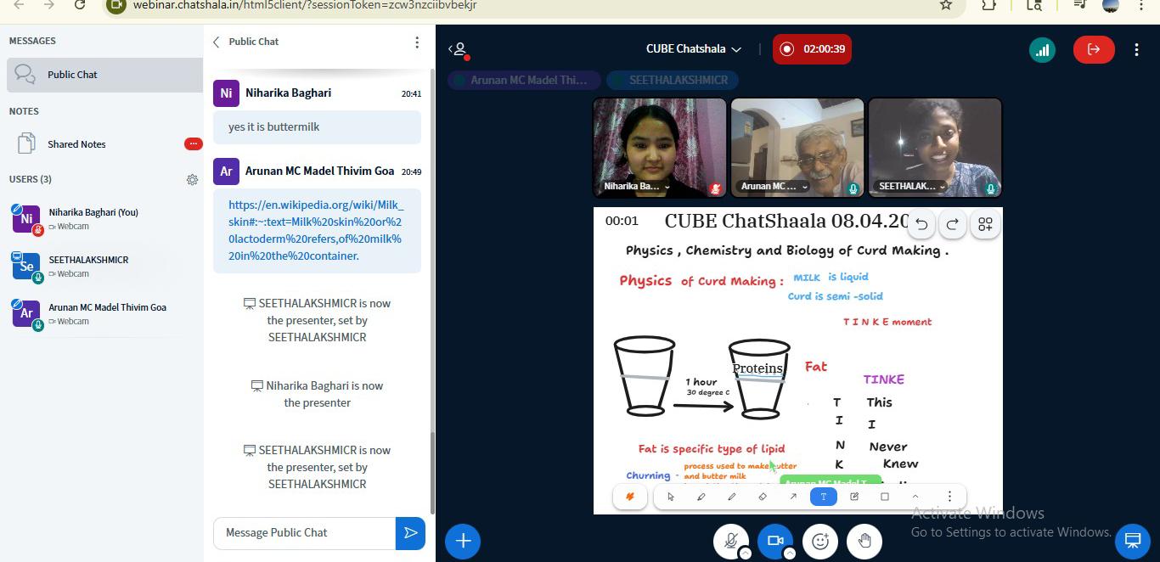The height and width of the screenshot is (562, 1160).
Task: Expand more shapes in whiteboard toolbar
Action: coord(915,497)
